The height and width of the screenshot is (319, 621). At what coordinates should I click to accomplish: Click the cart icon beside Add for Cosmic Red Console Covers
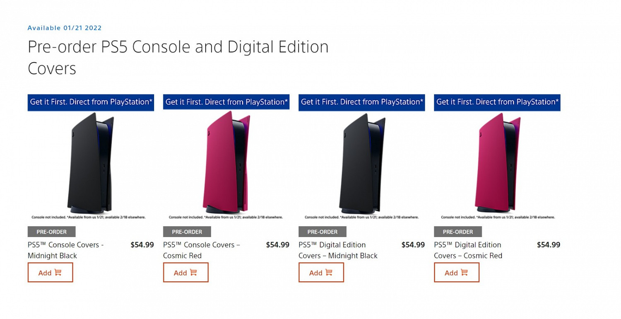point(194,272)
